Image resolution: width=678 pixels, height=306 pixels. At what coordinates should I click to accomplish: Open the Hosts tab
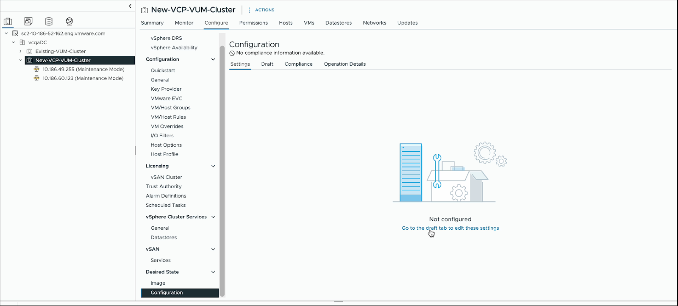click(286, 23)
